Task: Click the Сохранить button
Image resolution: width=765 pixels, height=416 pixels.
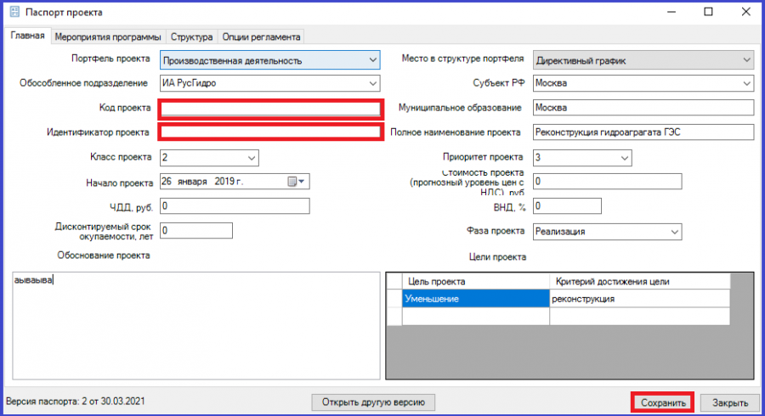Action: tap(662, 403)
